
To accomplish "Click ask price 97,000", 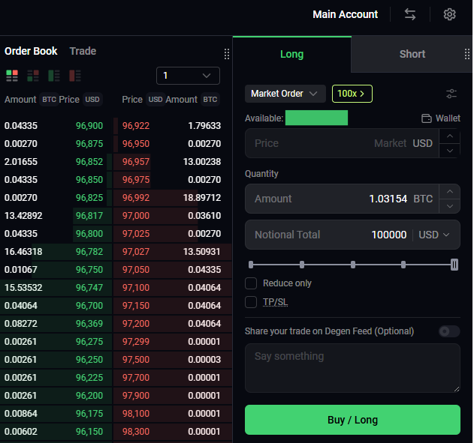I will tap(136, 216).
